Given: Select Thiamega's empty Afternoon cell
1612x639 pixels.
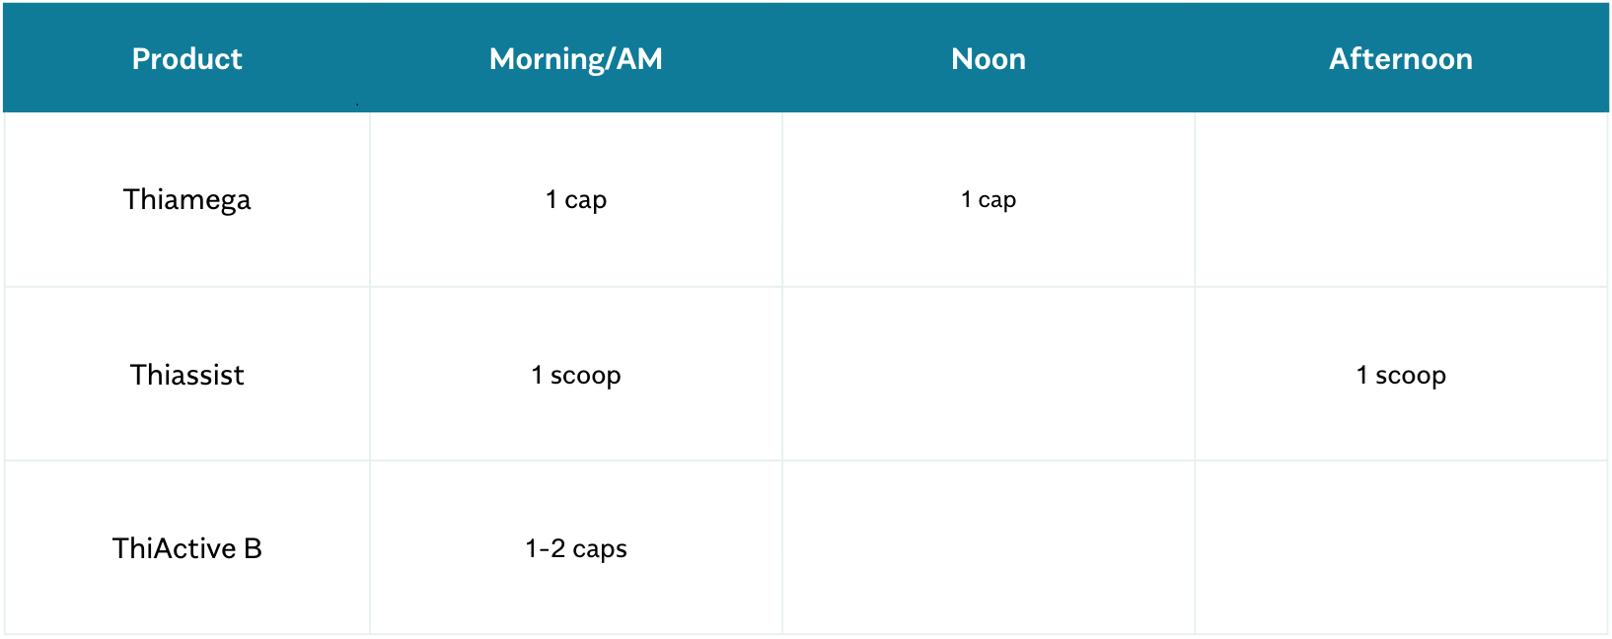Looking at the screenshot, I should (x=1401, y=200).
